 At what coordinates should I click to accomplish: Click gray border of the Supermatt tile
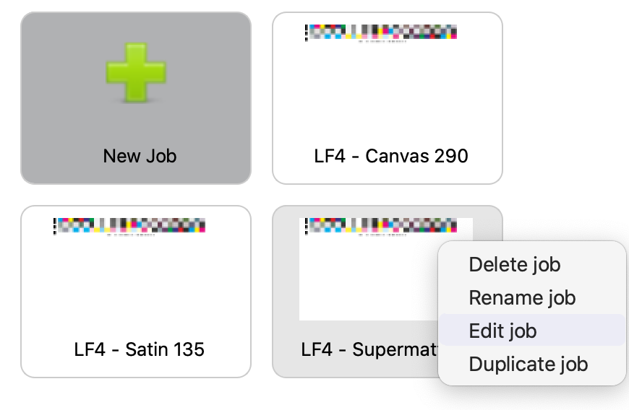click(x=286, y=280)
